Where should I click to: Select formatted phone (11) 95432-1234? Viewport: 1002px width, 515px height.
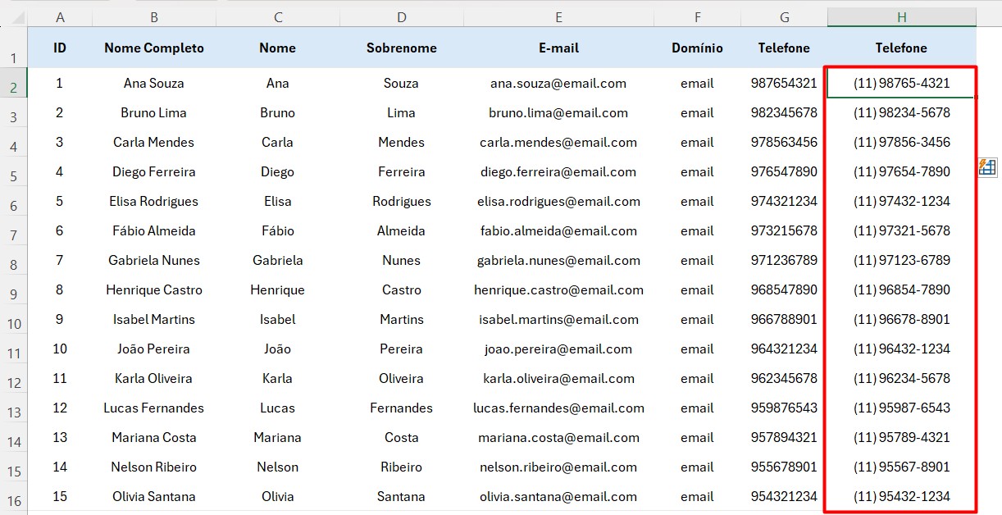[x=901, y=496]
